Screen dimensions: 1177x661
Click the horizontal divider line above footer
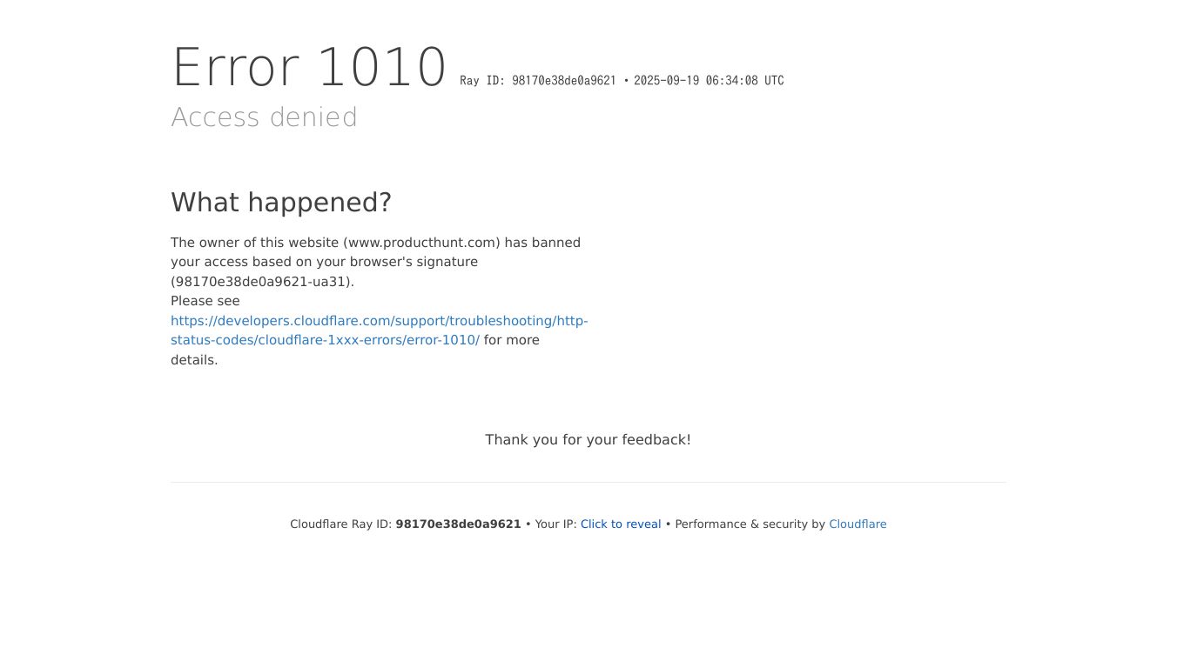[x=588, y=482]
